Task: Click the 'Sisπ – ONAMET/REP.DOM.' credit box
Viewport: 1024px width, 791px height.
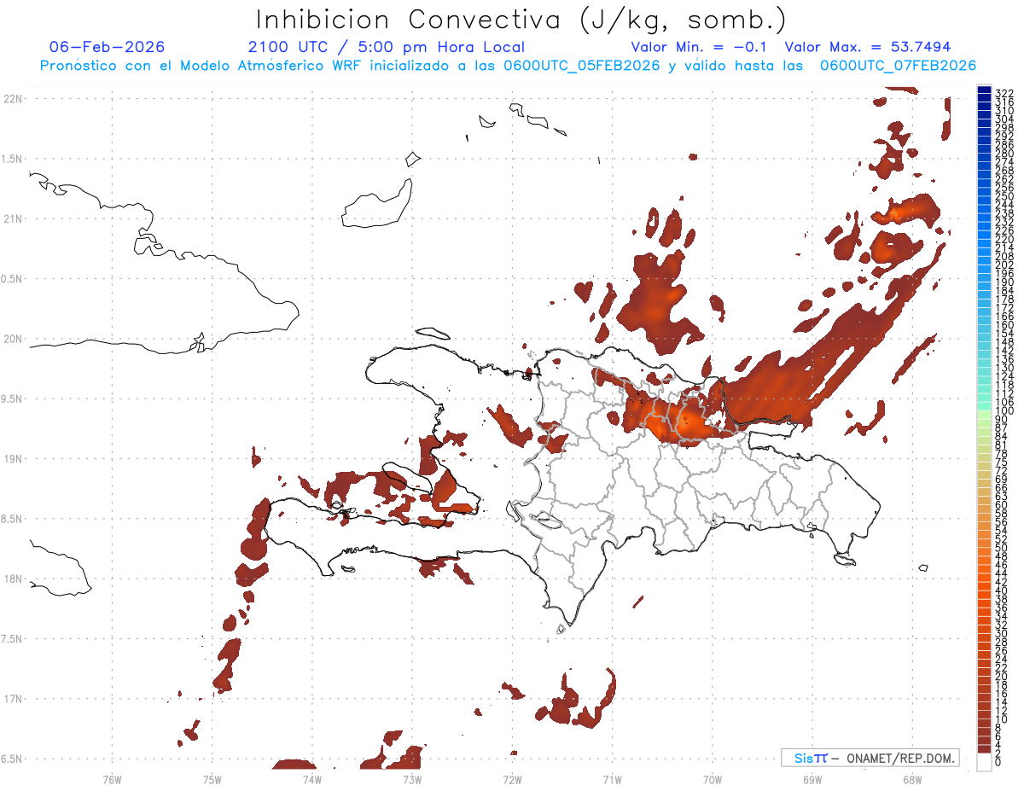Action: point(870,758)
